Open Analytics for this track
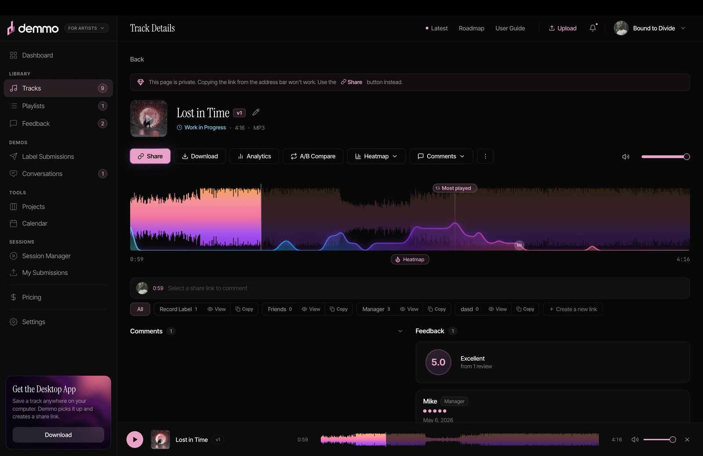The image size is (703, 456). click(254, 156)
